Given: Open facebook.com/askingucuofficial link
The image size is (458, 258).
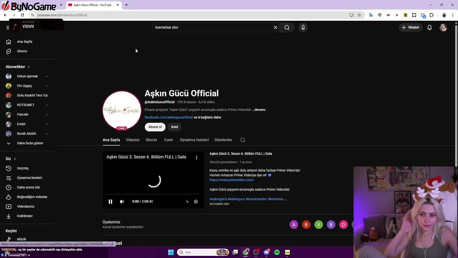Looking at the screenshot, I should (x=169, y=118).
